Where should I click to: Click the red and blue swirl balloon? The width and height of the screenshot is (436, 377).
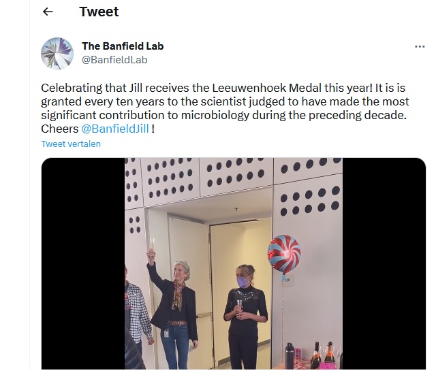[284, 255]
